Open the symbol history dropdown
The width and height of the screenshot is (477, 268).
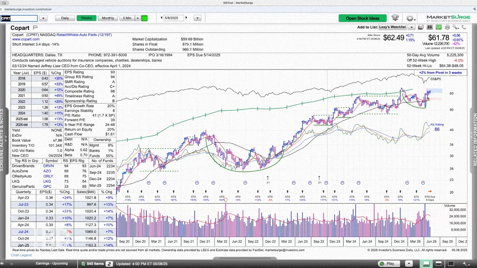pyautogui.click(x=43, y=18)
